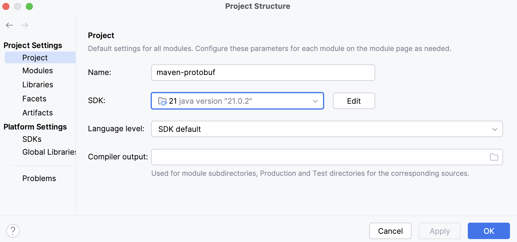
Task: Click the Edit button next to SDK
Action: tap(354, 101)
